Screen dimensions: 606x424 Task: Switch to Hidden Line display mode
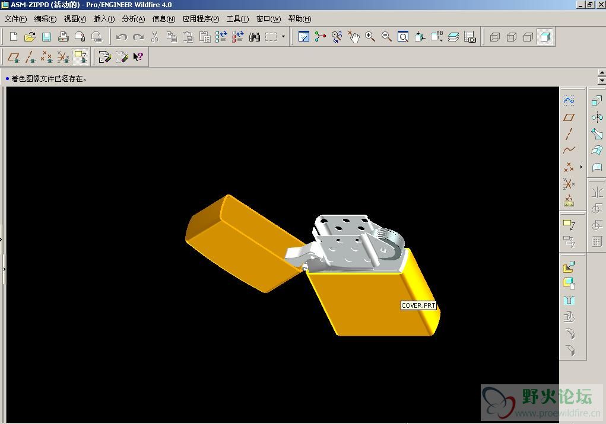click(512, 37)
